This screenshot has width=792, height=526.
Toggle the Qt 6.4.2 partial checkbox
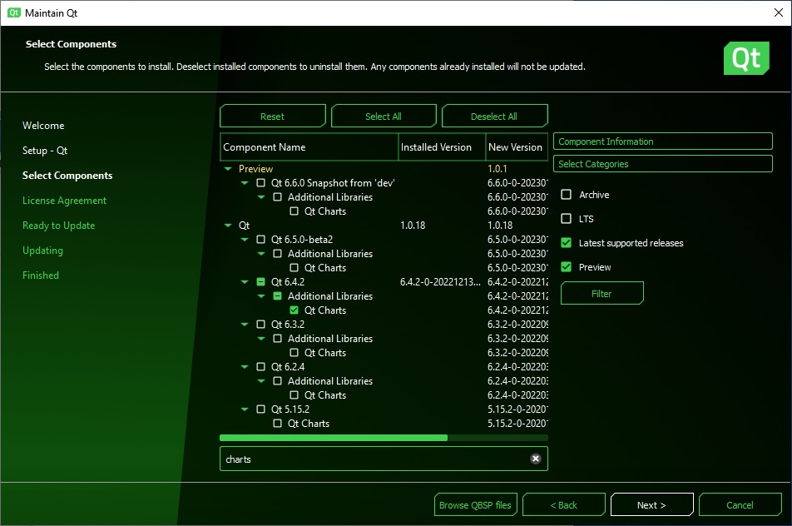coord(260,281)
